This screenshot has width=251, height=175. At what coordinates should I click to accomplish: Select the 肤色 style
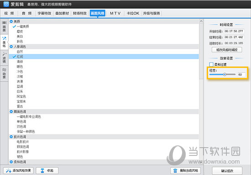20,41
